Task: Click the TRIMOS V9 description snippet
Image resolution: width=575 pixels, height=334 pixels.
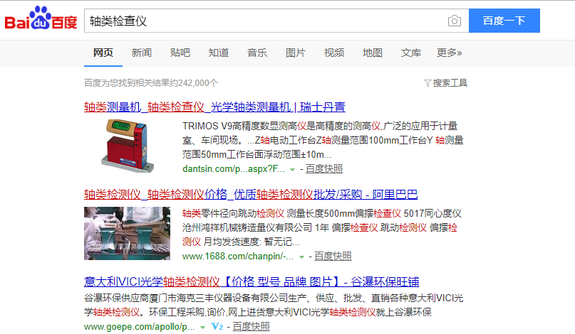Action: click(x=323, y=140)
